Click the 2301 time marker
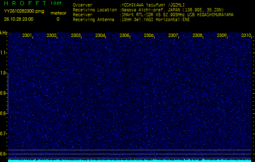Image resolution: width=255 pixels, height=162 pixels. point(27,36)
